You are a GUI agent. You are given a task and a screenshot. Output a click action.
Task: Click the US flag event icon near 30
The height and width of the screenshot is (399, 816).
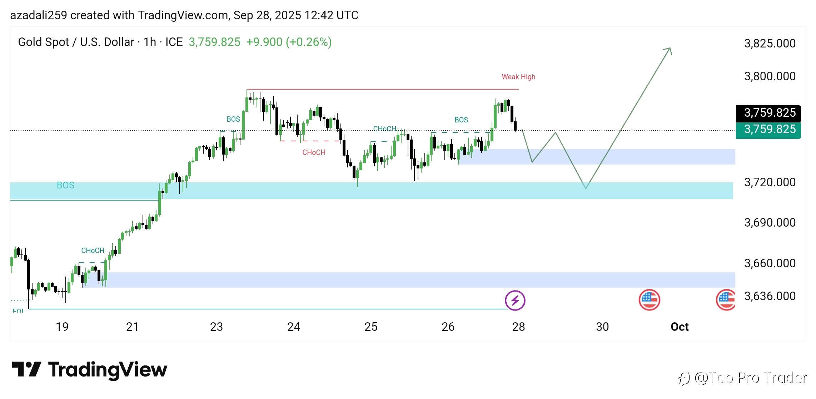pyautogui.click(x=649, y=300)
